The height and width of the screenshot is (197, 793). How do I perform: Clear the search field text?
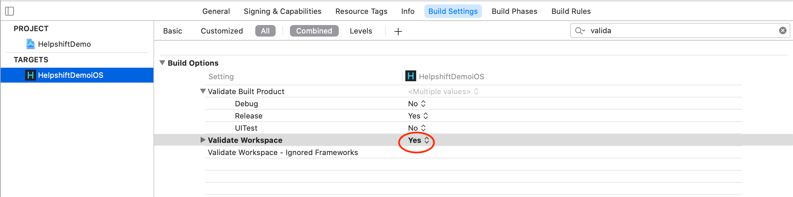(x=783, y=31)
